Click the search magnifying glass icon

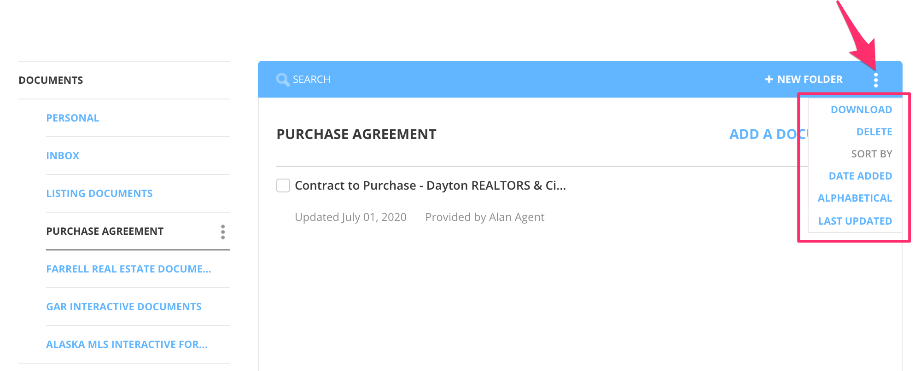282,80
